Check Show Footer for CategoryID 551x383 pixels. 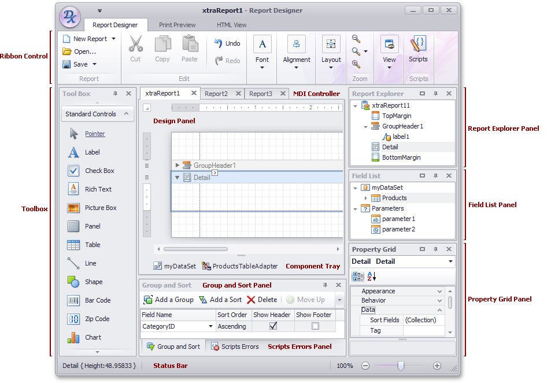point(315,326)
